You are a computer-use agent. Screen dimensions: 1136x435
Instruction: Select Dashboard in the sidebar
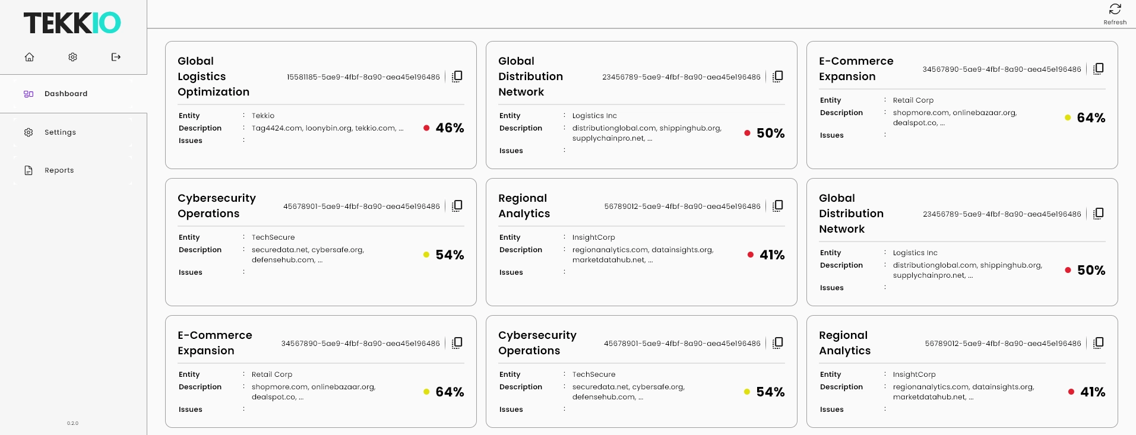pos(65,94)
